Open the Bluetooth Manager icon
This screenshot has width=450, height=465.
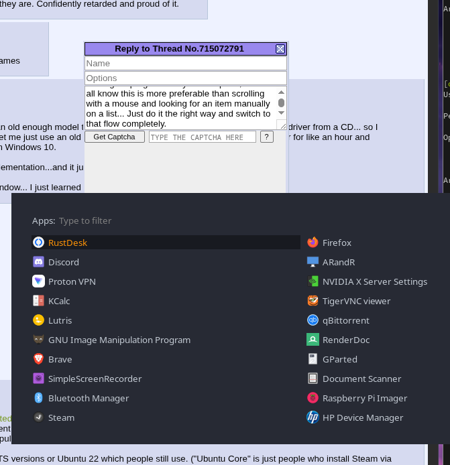point(38,398)
